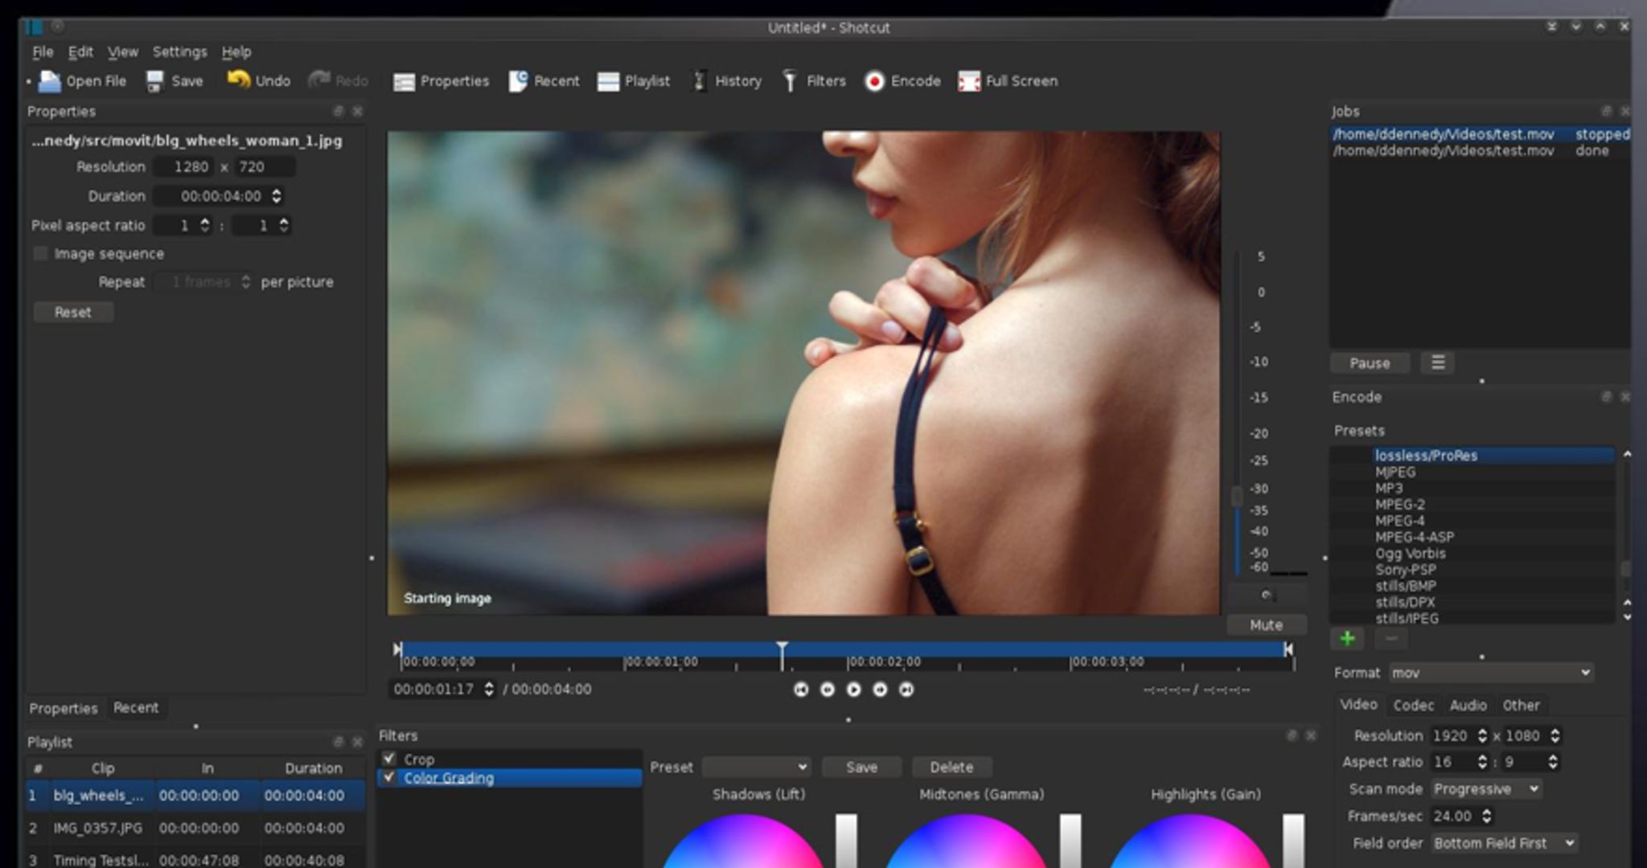Disable the Crop filter checkbox

point(389,759)
